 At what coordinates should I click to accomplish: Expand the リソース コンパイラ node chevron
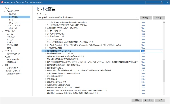5,26
